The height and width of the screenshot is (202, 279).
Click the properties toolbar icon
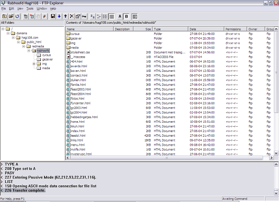[78, 17]
